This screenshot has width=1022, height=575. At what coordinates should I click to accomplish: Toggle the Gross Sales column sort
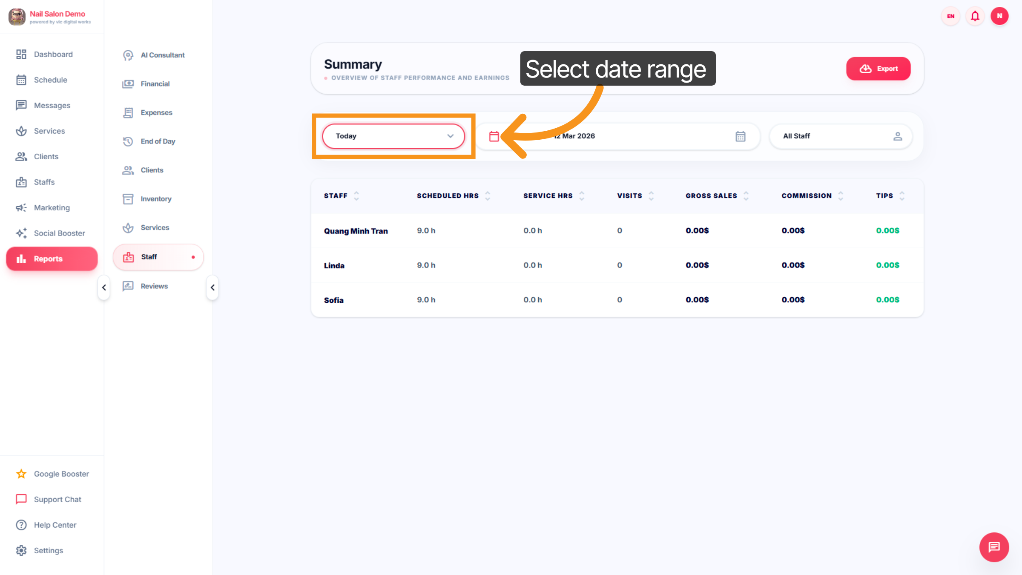tap(746, 195)
